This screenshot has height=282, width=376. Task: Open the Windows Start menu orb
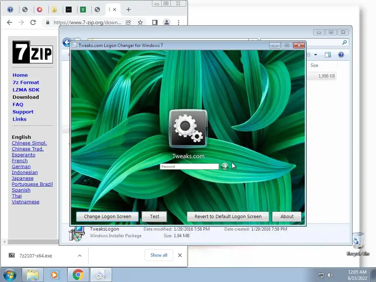point(10,275)
